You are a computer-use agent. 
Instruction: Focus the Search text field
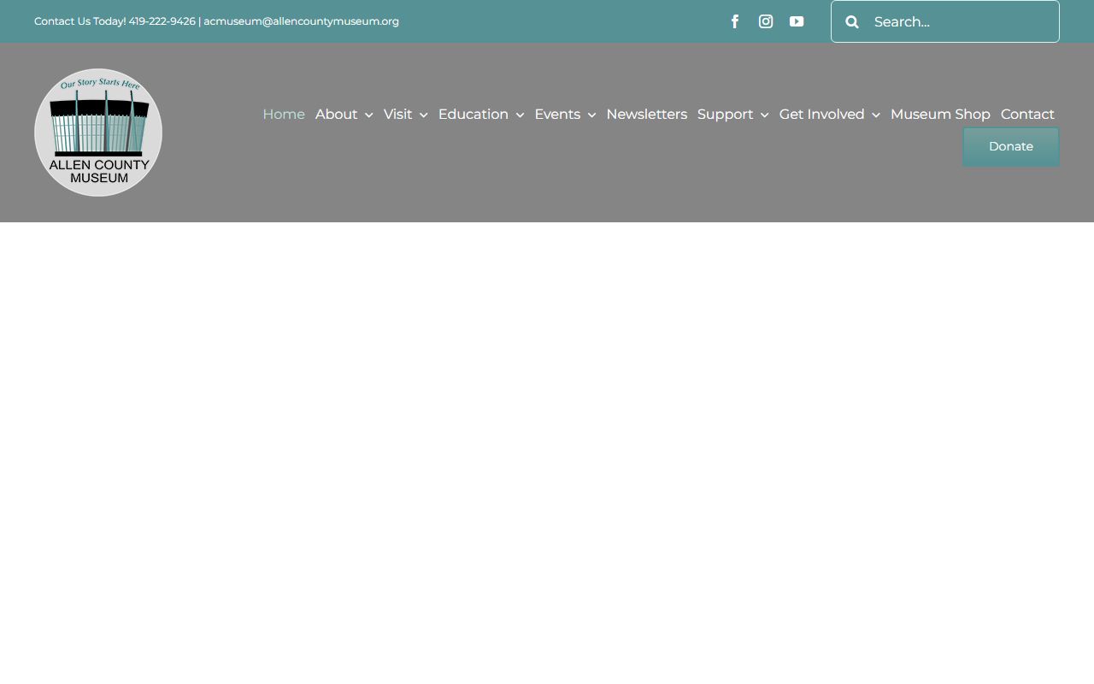click(x=957, y=22)
